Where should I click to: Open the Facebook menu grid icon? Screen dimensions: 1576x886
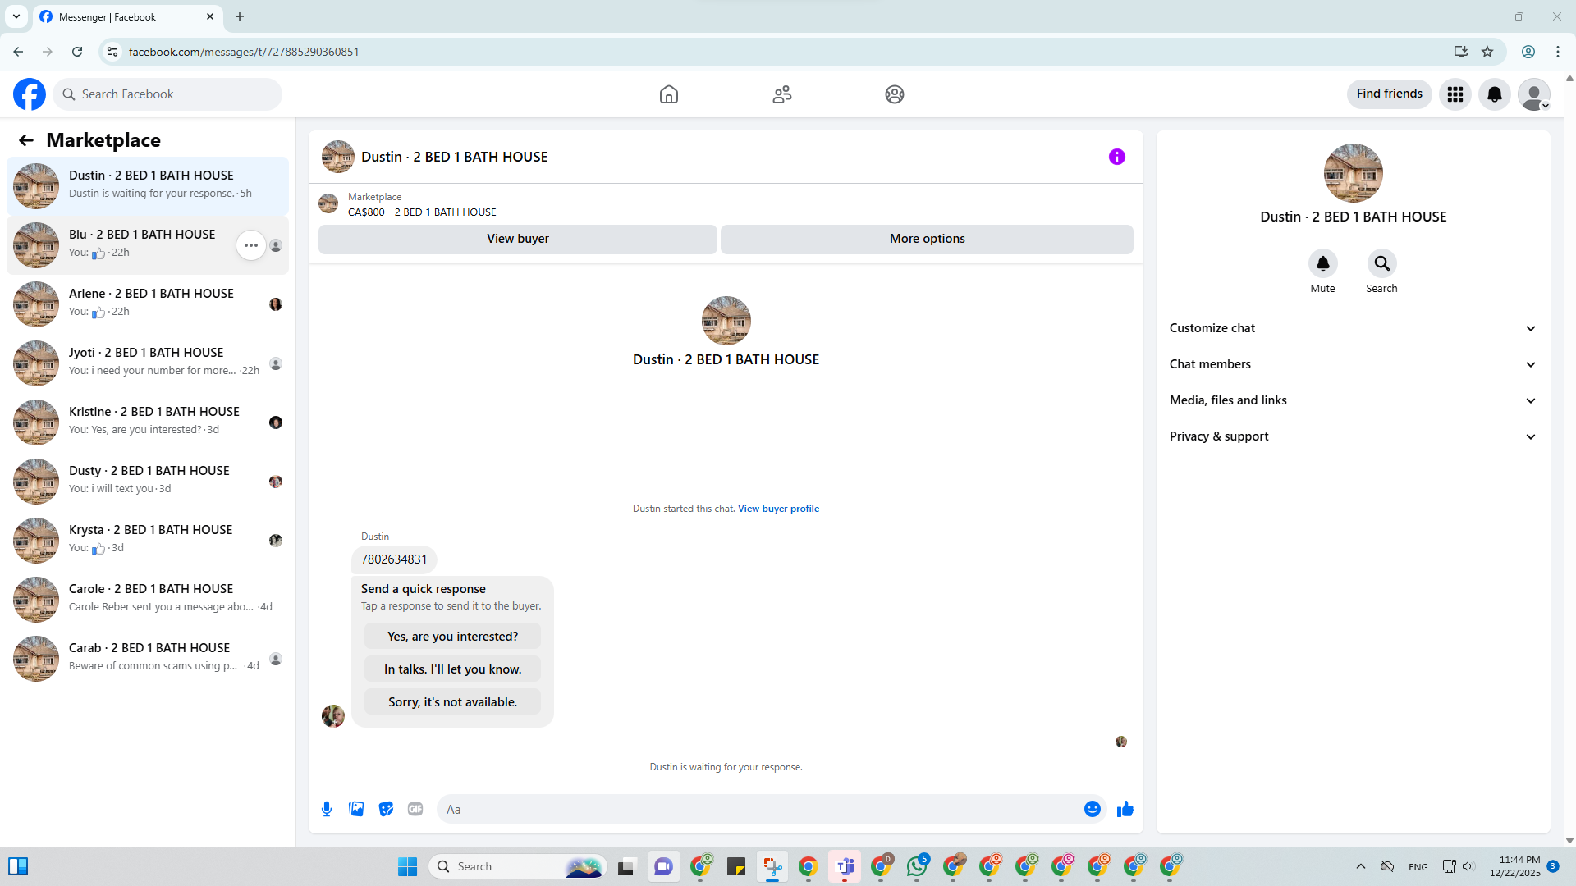tap(1455, 94)
